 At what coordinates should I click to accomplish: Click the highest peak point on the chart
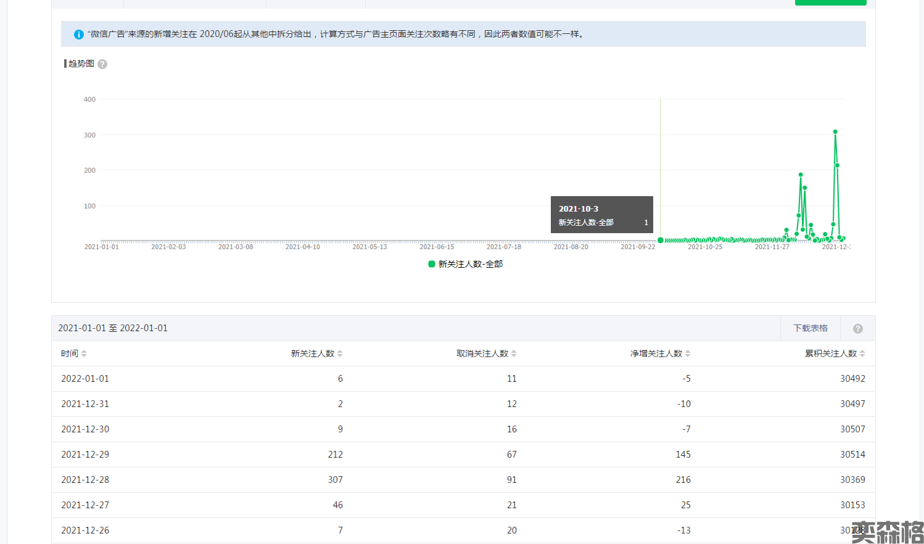coord(835,131)
